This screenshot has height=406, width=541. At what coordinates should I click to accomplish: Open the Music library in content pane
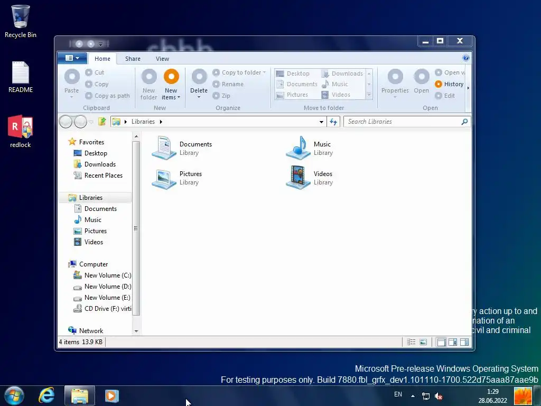(x=310, y=148)
